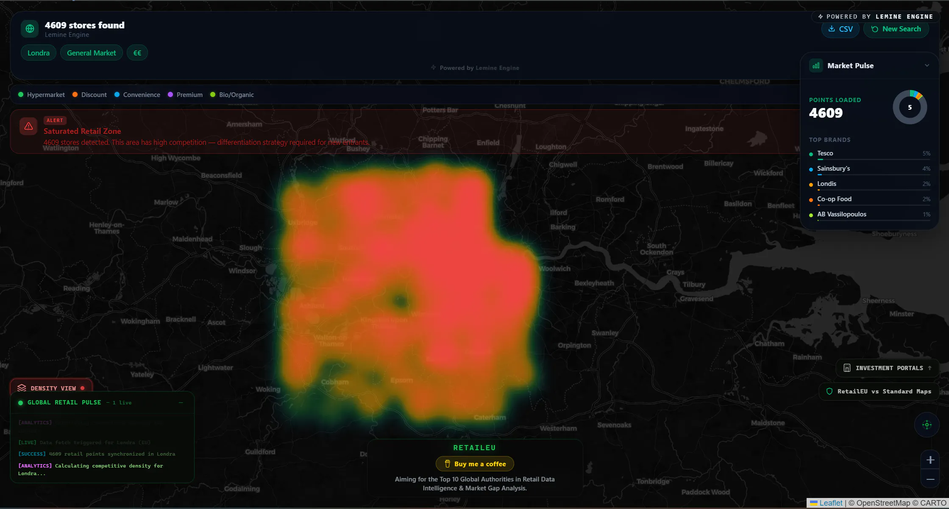Viewport: 949px width, 509px height.
Task: Select the €€ price level chip
Action: (x=137, y=53)
